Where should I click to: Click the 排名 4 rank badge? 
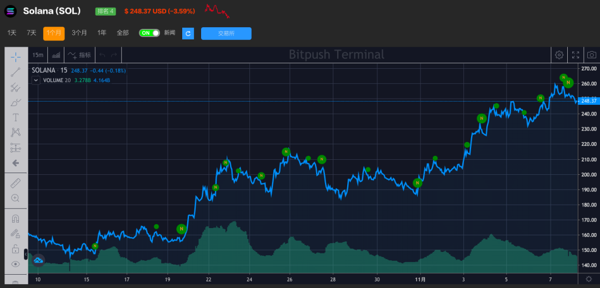tap(105, 11)
